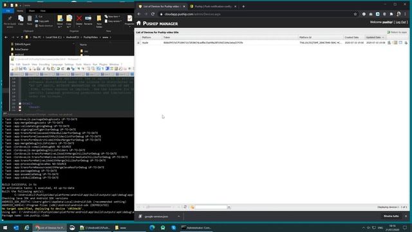Open Internet Explorer from taskbar
This screenshot has width=412, height=232.
(27, 227)
